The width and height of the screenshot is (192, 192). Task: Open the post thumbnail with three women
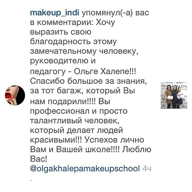(174, 95)
